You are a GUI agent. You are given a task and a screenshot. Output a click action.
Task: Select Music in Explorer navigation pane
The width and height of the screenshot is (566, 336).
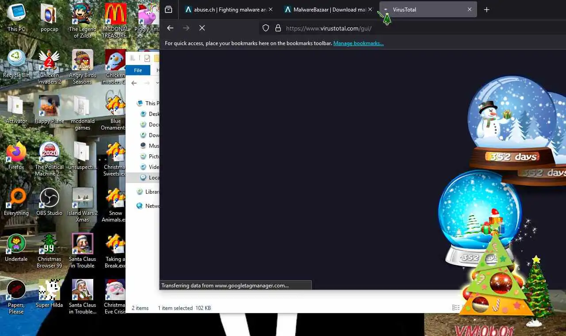tap(150, 145)
